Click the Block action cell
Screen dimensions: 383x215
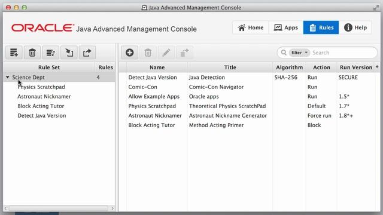(314, 125)
